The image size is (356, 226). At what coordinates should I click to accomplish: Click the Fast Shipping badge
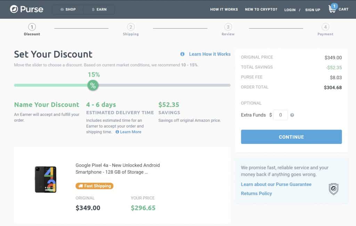pos(95,186)
